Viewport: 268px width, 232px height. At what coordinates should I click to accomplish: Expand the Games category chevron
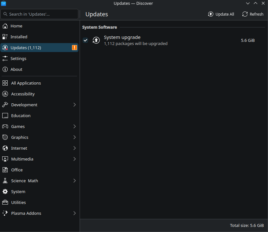tap(75, 126)
